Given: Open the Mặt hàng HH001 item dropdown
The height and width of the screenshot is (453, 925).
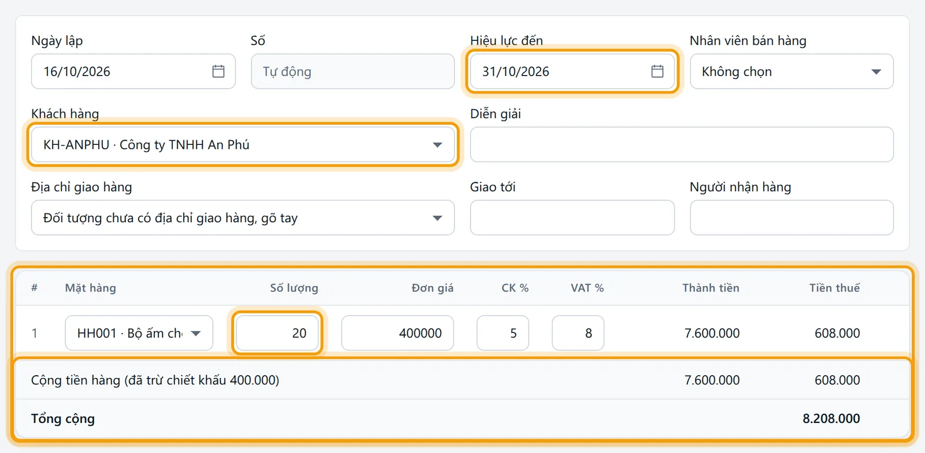Looking at the screenshot, I should click(x=196, y=333).
